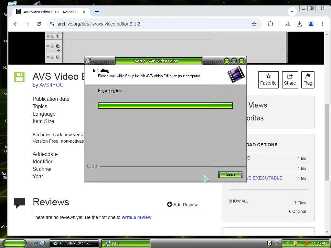Click the 6 Original text
This screenshot has height=248, width=331.
(x=297, y=211)
